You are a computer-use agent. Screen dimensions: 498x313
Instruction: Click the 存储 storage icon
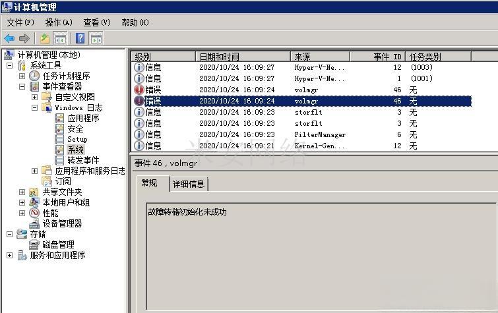point(22,234)
